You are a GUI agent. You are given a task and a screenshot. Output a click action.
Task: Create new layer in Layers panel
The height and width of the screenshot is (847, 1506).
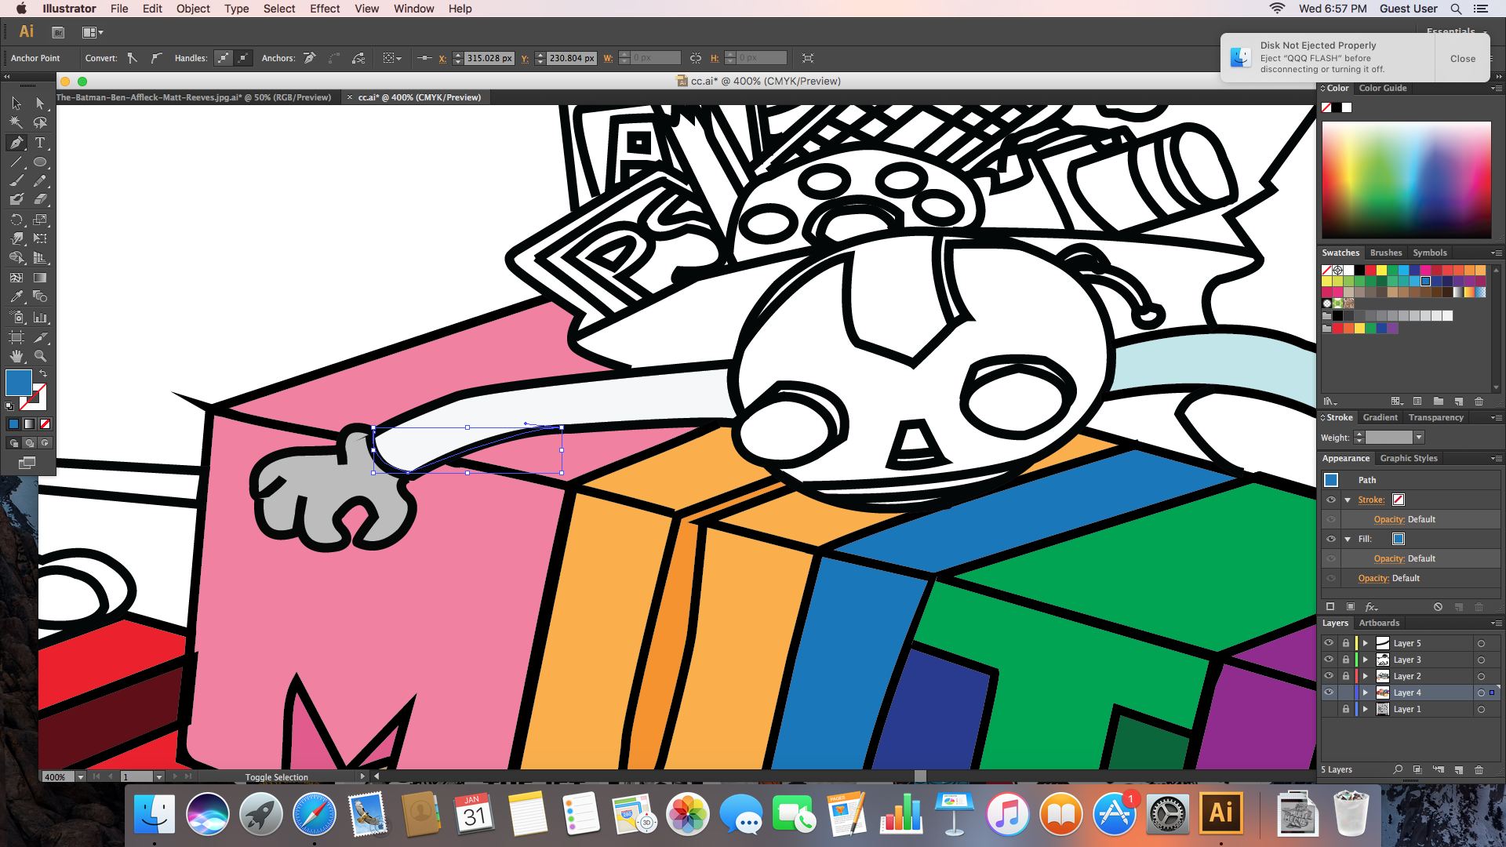click(1459, 770)
